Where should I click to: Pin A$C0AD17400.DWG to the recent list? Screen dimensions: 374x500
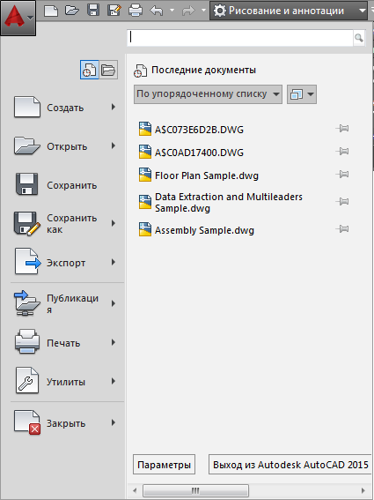pyautogui.click(x=342, y=151)
